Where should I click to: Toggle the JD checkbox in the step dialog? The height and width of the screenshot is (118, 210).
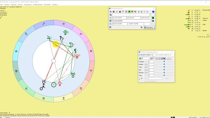tap(139, 78)
